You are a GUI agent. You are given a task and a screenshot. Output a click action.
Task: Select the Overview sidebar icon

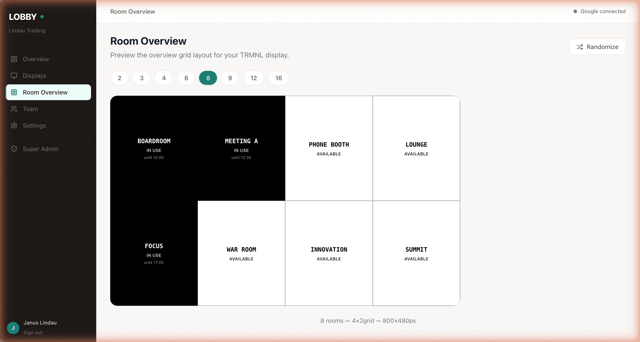14,59
